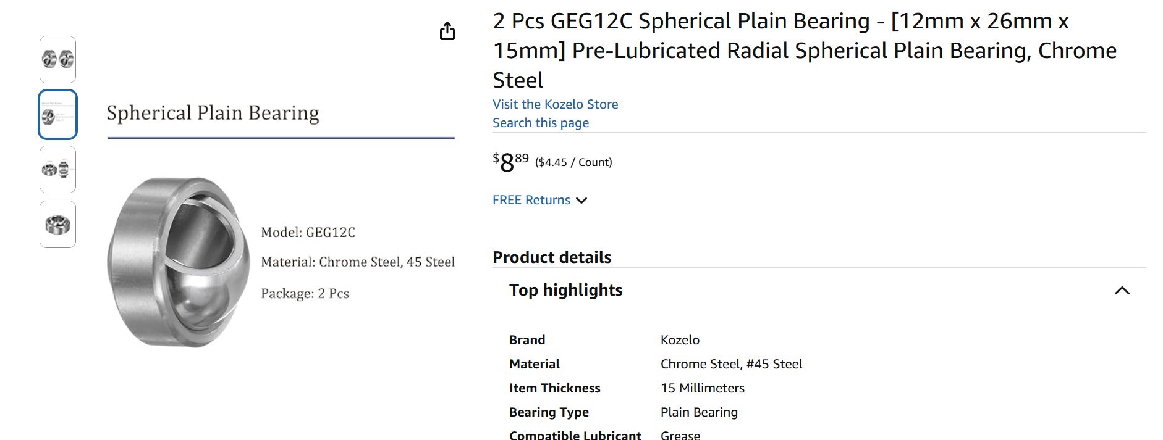Select the highlighted Spherical Plain Bearing spec thumbnail
The height and width of the screenshot is (440, 1163).
pyautogui.click(x=58, y=115)
